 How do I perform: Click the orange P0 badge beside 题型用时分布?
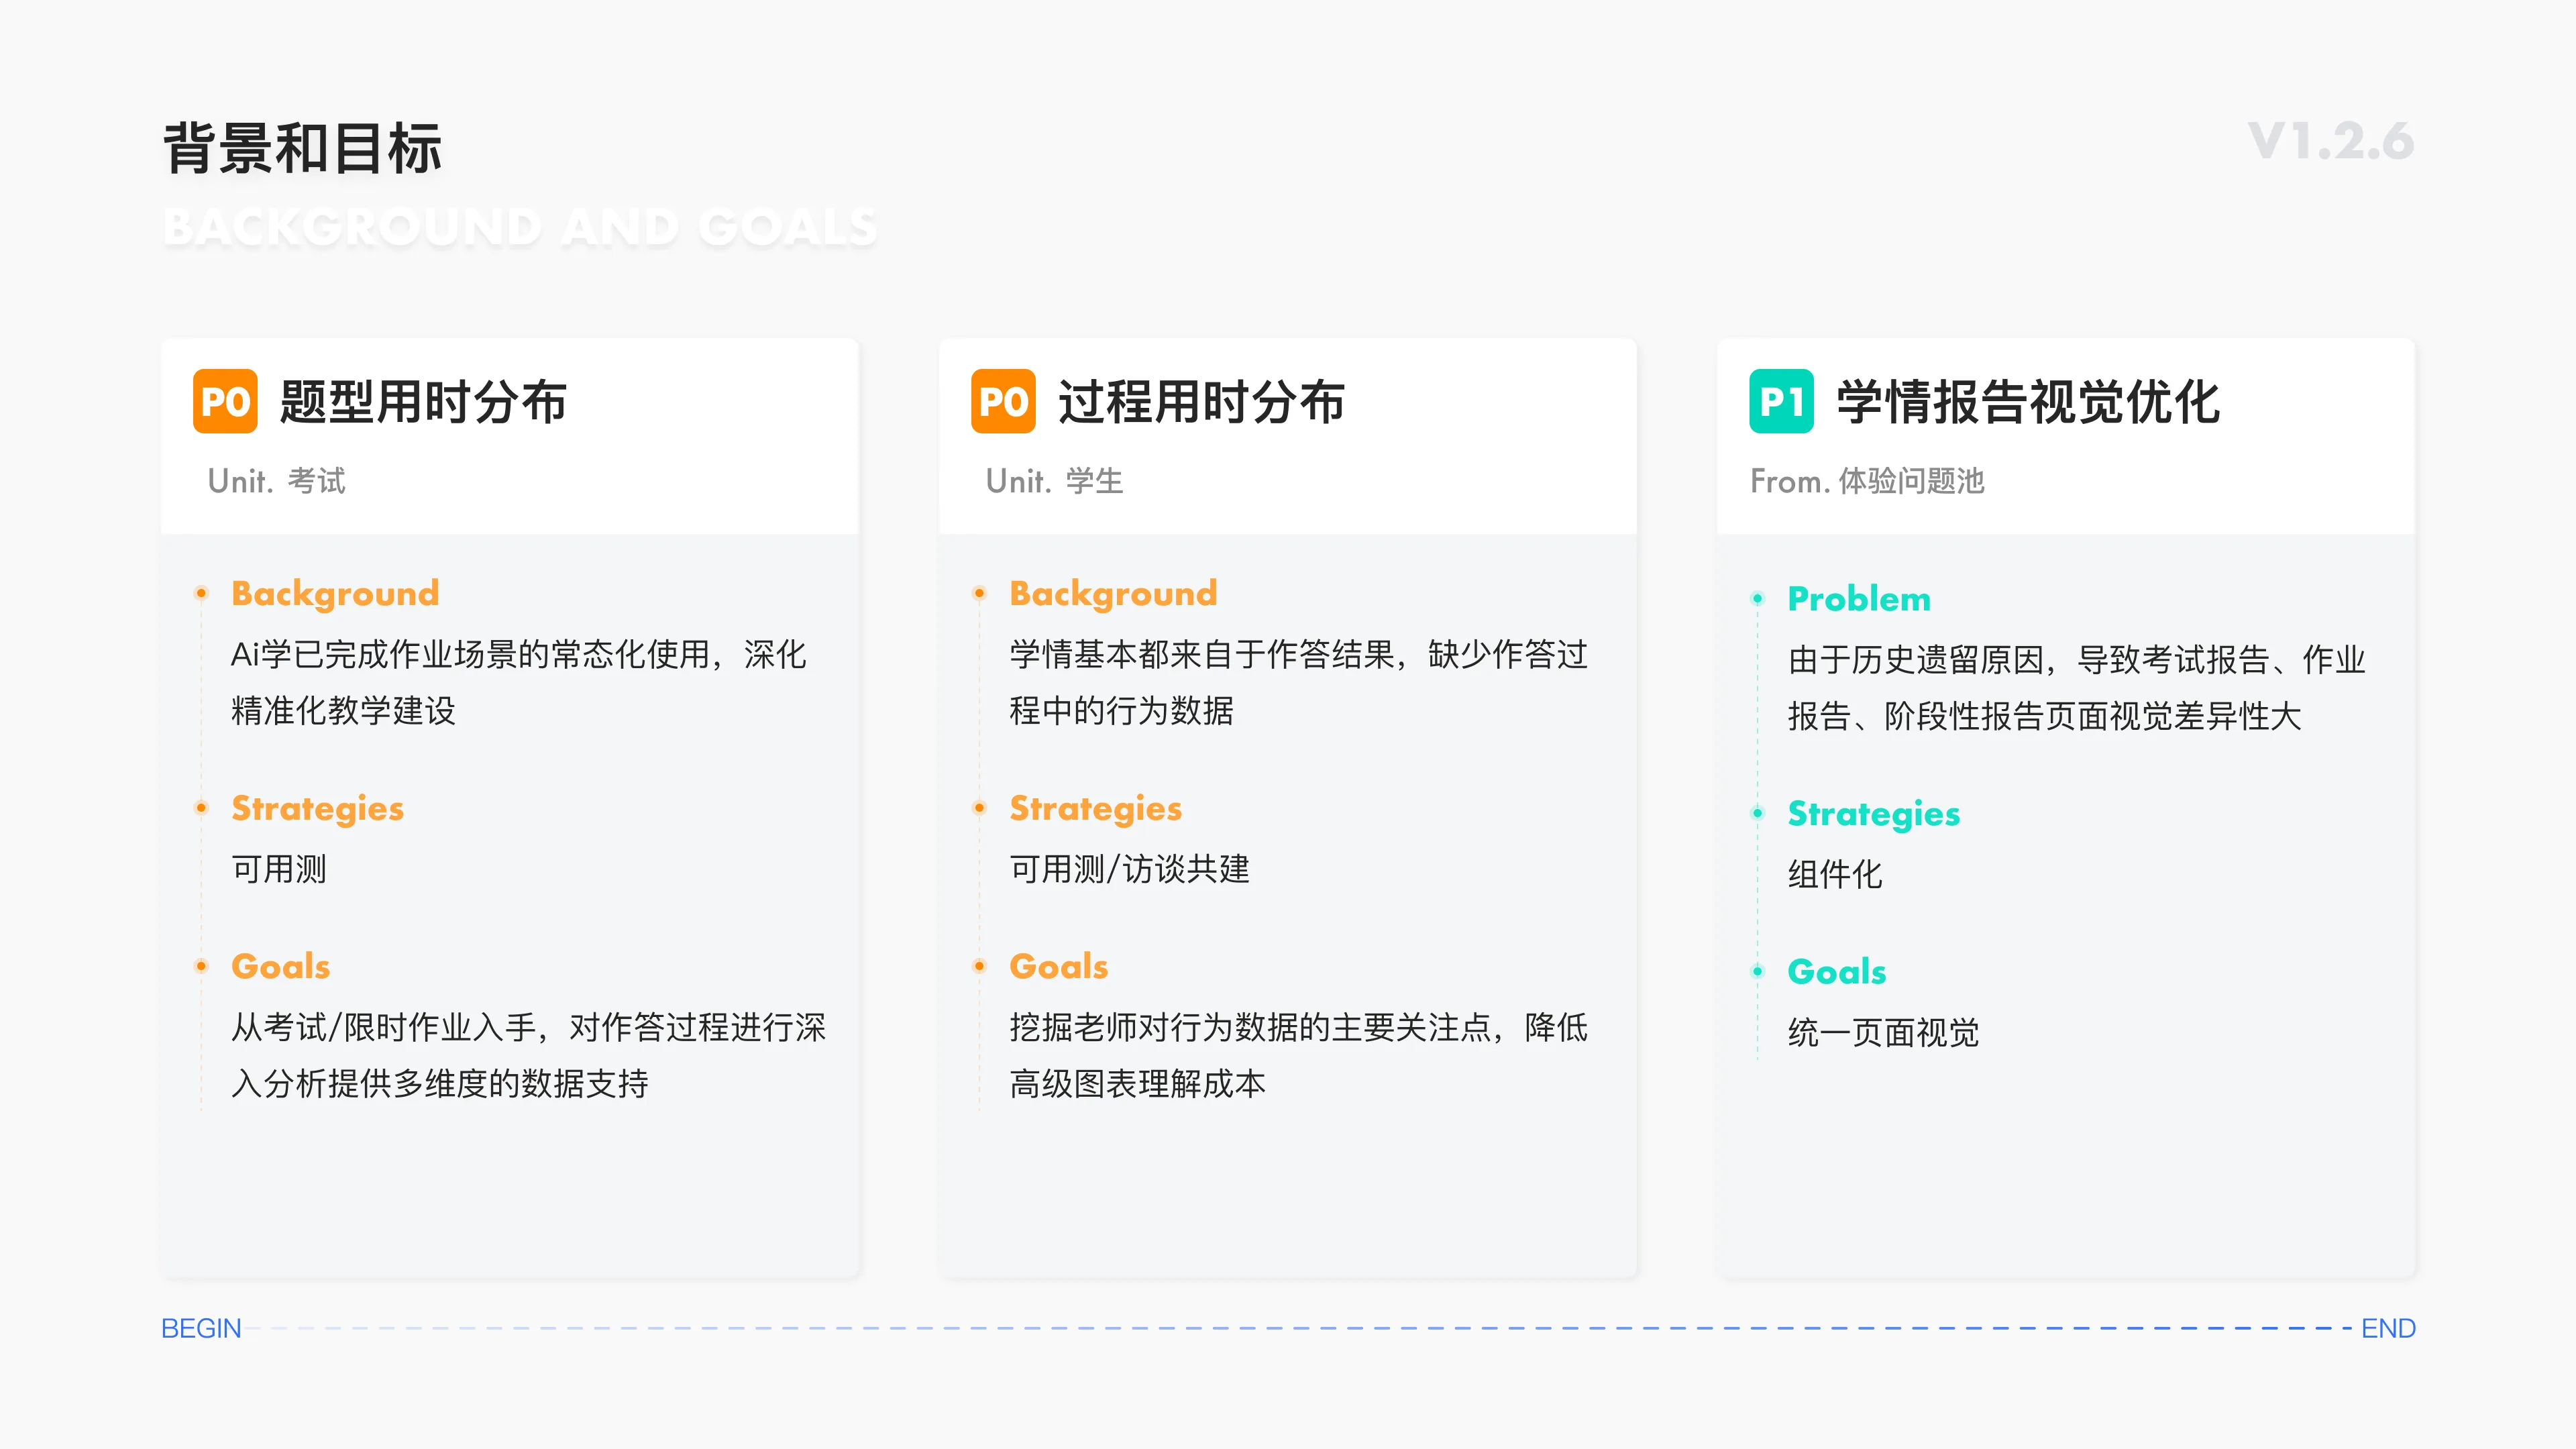(x=225, y=402)
